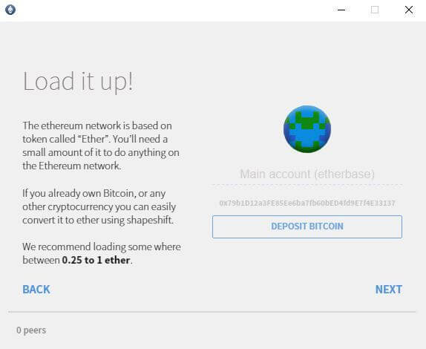Image resolution: width=426 pixels, height=349 pixels.
Task: Click the dashed line under account name
Action: pos(307,185)
